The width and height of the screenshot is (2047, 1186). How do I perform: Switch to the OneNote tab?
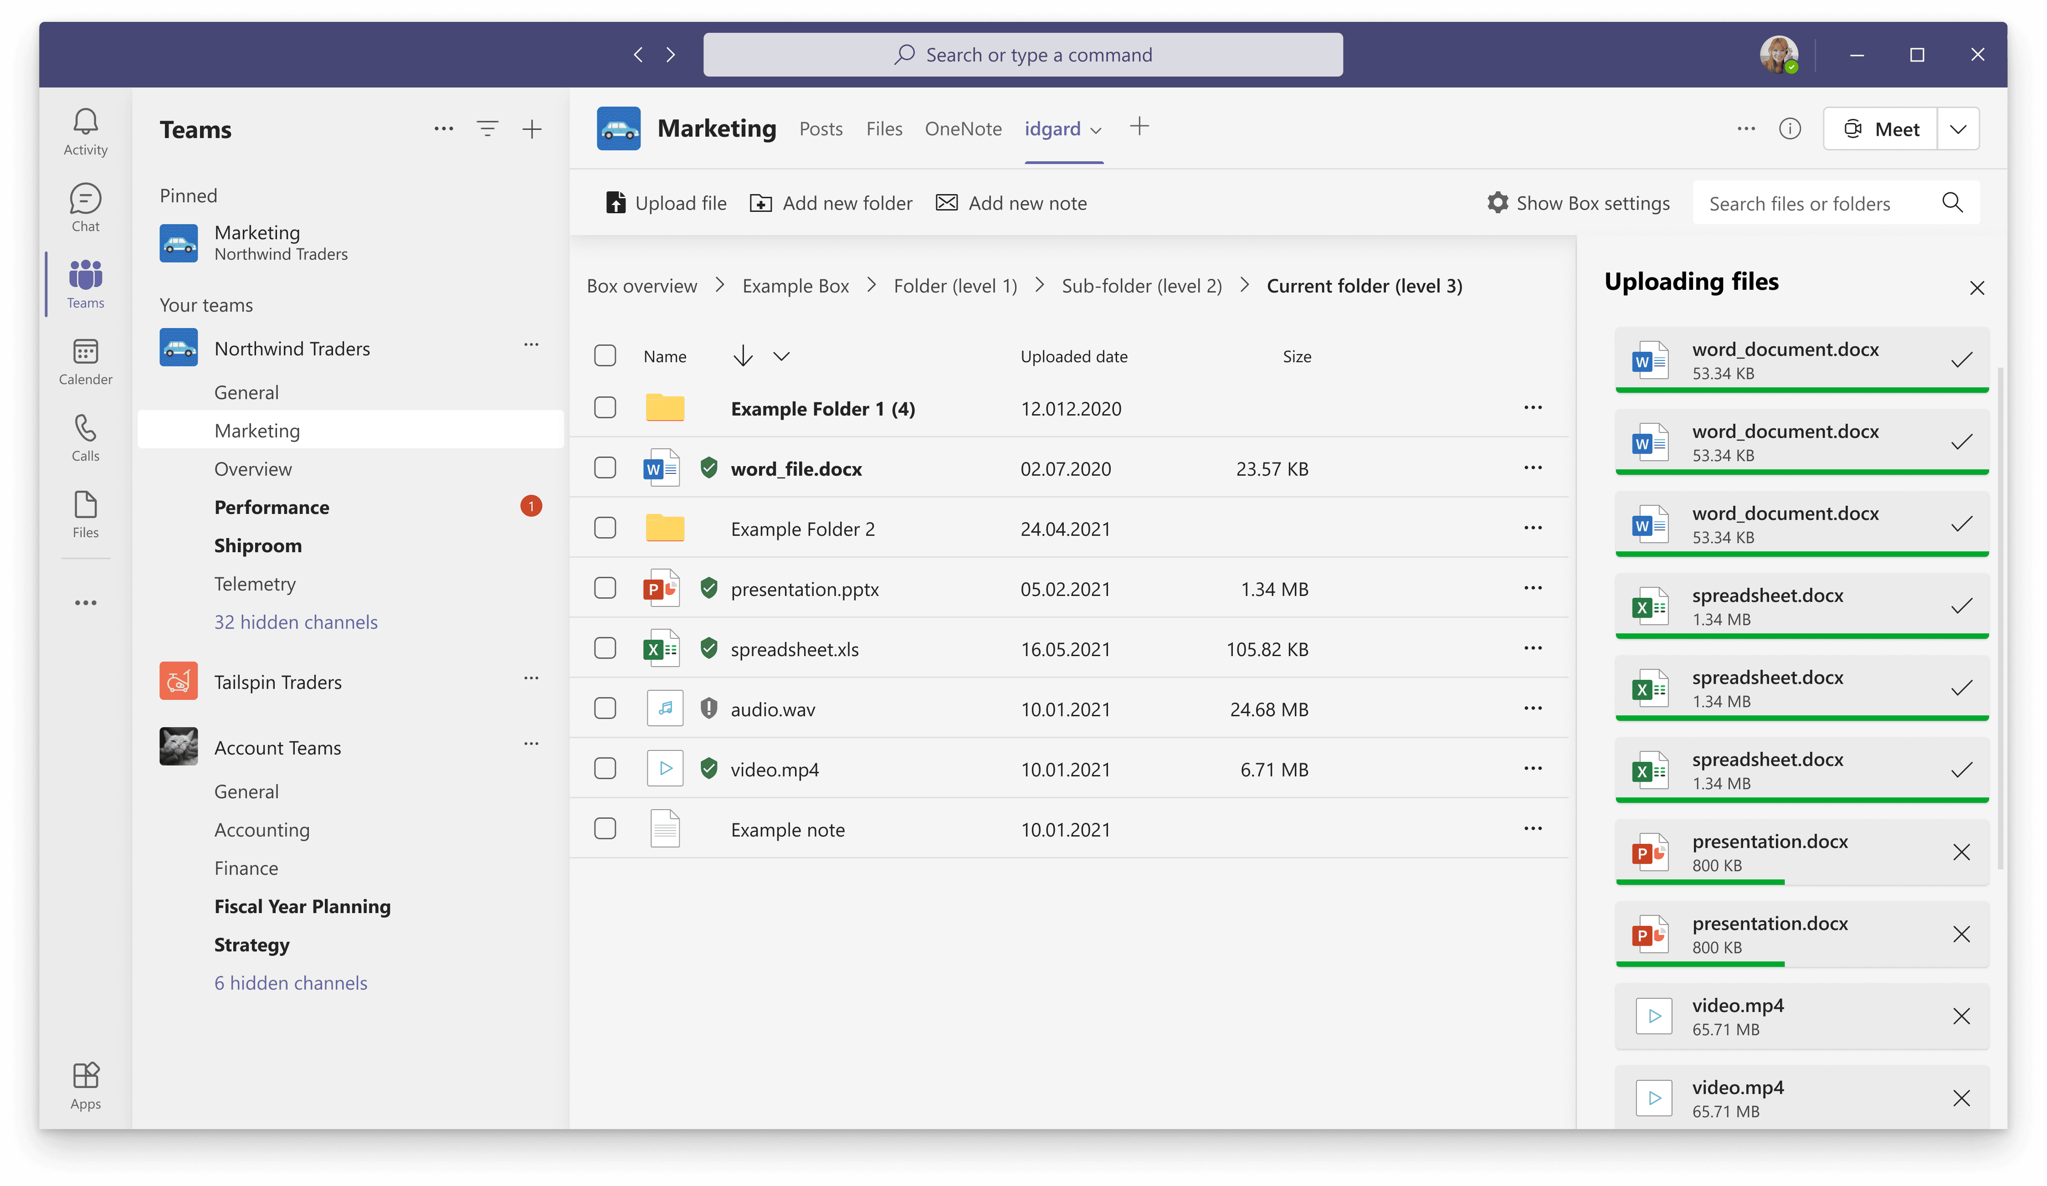point(963,129)
